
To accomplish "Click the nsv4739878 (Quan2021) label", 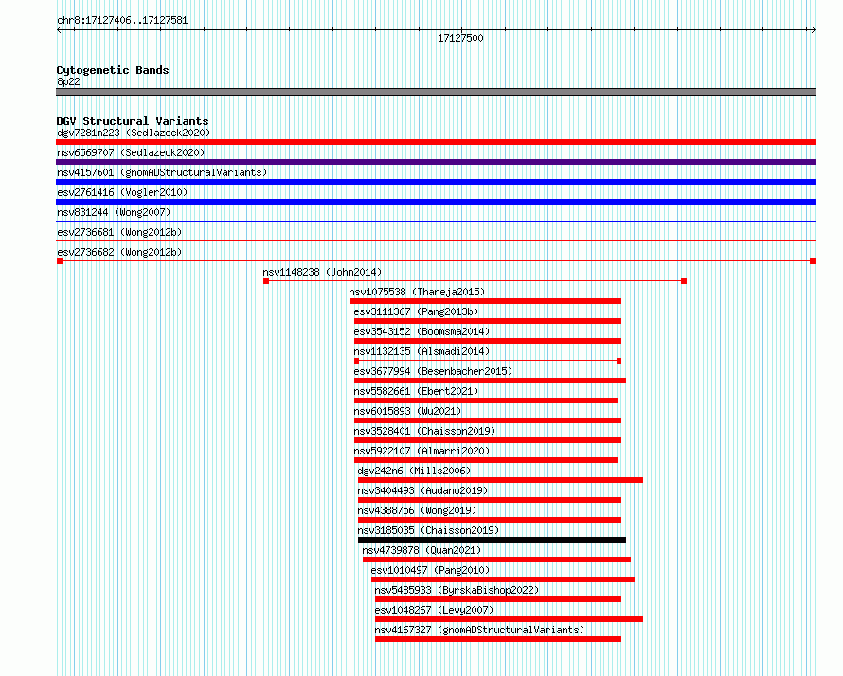I will pyautogui.click(x=421, y=550).
